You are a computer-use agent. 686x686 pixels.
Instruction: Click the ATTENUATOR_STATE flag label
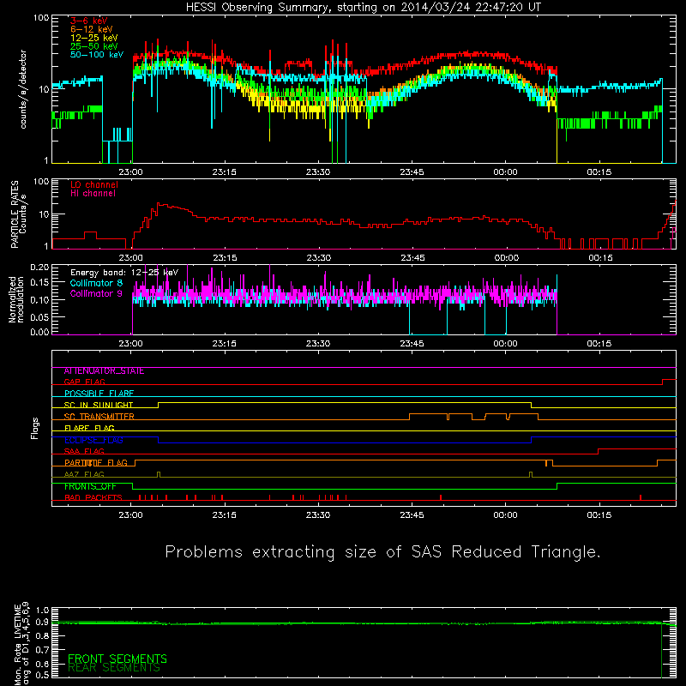click(x=104, y=371)
